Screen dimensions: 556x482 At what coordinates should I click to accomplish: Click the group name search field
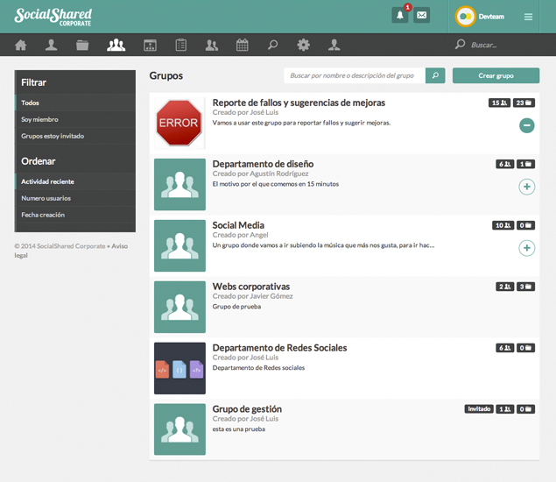tap(354, 76)
